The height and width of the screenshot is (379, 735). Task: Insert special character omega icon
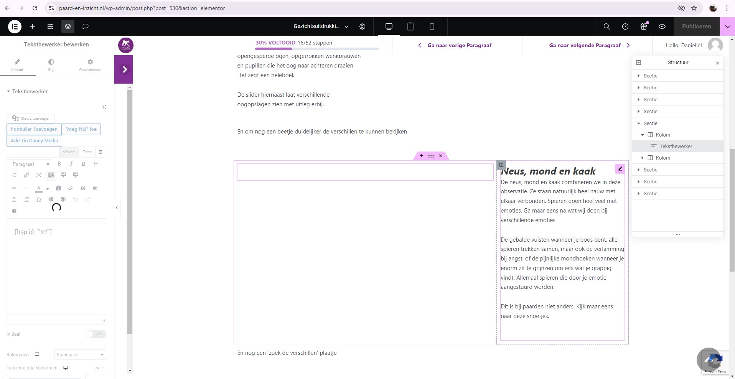point(39,199)
